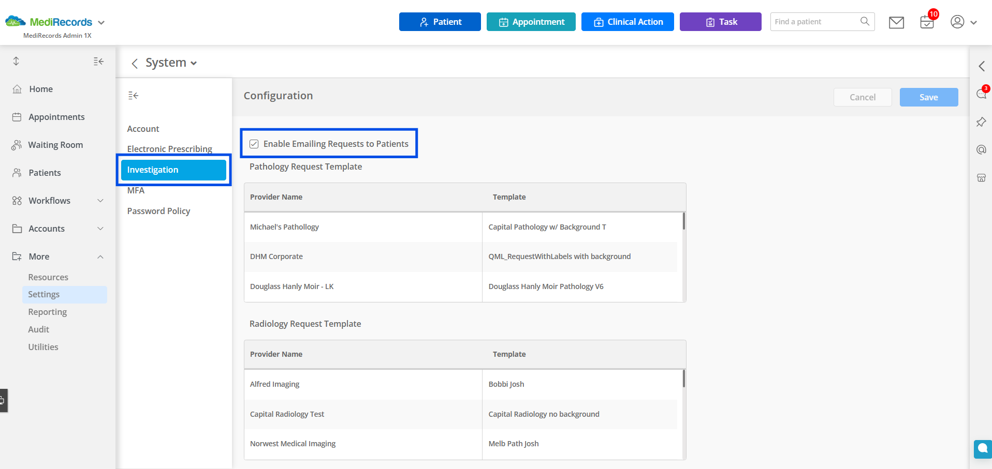Go back using the arrow before System
Screen dimensions: 992x469
[x=135, y=63]
